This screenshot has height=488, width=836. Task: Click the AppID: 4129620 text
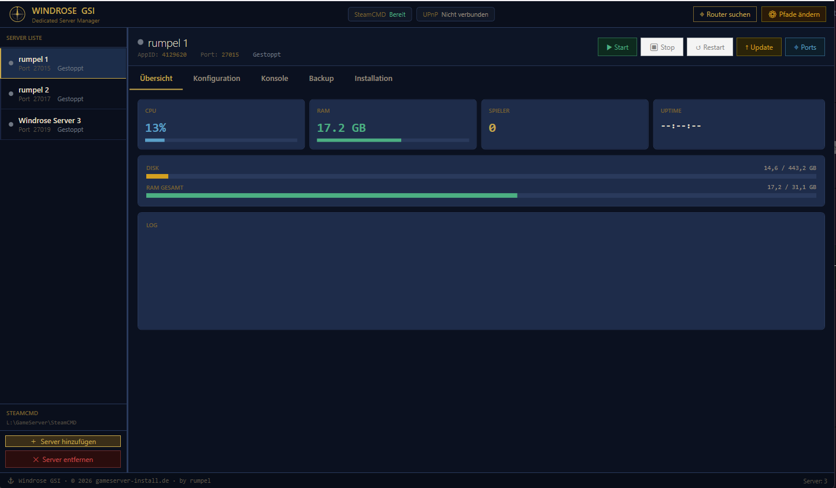pyautogui.click(x=162, y=55)
